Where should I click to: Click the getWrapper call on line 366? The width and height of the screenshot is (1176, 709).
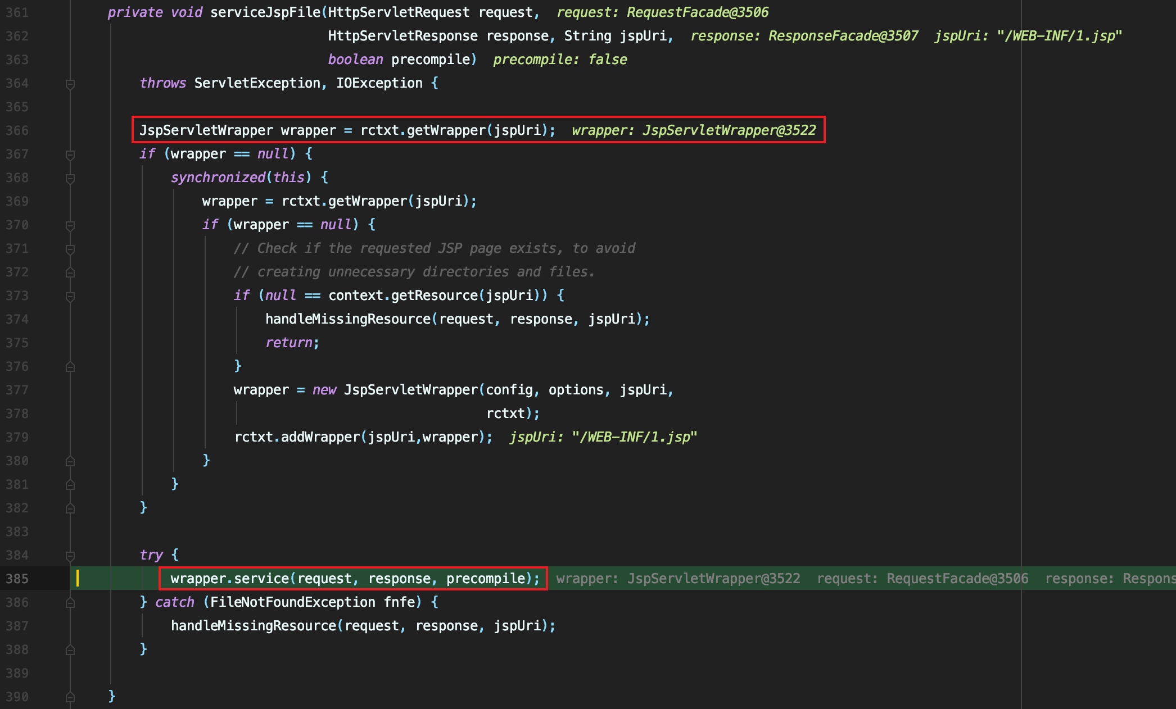(x=446, y=130)
